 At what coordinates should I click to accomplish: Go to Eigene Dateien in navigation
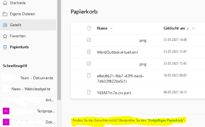(x=22, y=14)
